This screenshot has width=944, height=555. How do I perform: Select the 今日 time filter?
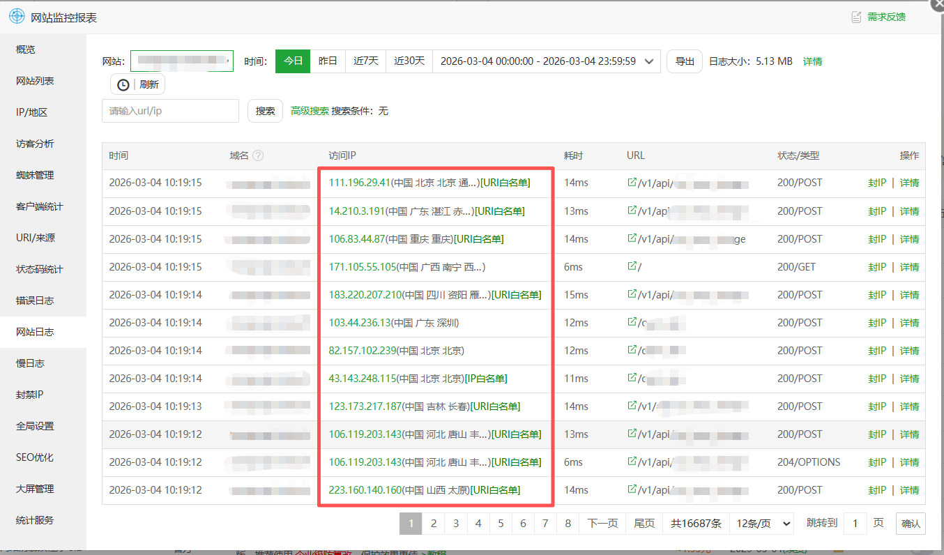(293, 61)
